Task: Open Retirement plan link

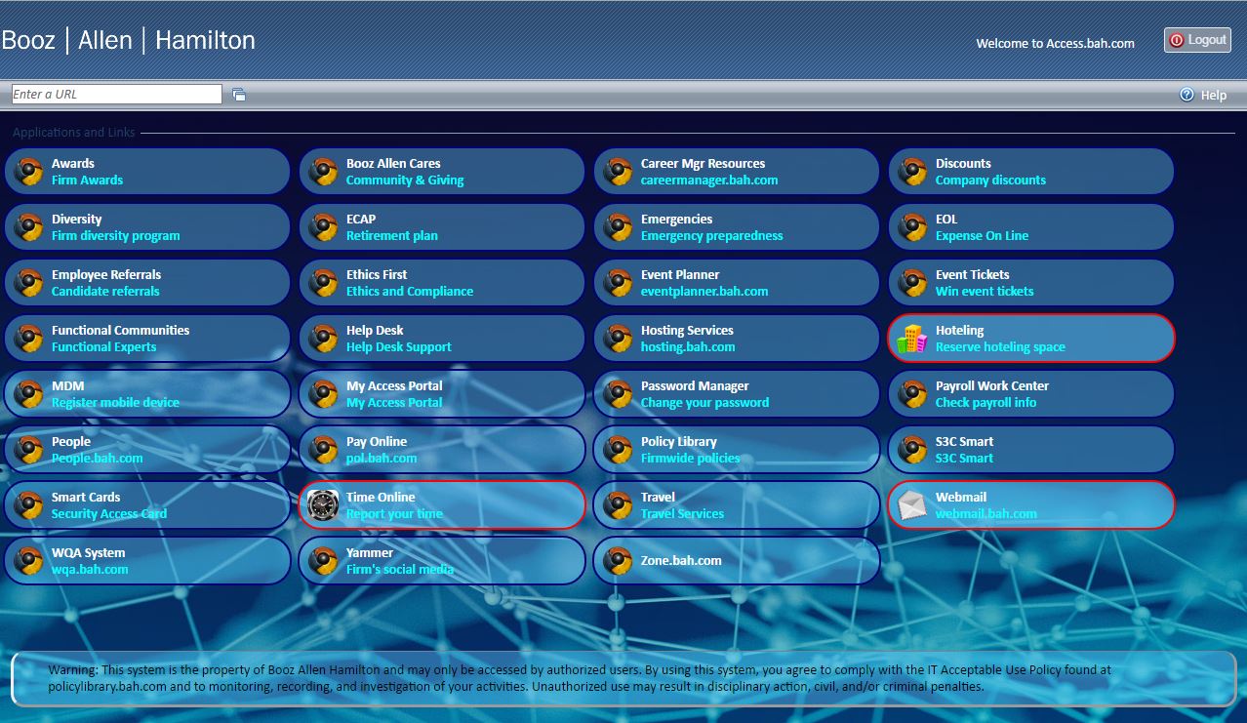Action: point(392,236)
